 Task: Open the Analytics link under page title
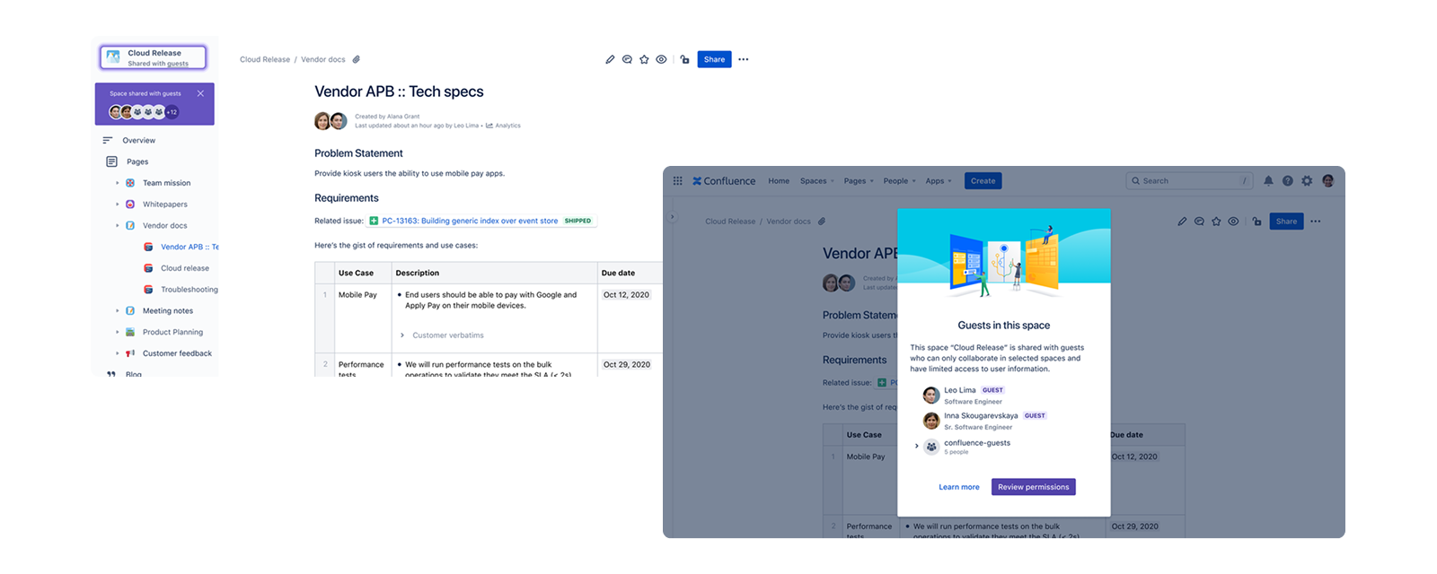[504, 126]
